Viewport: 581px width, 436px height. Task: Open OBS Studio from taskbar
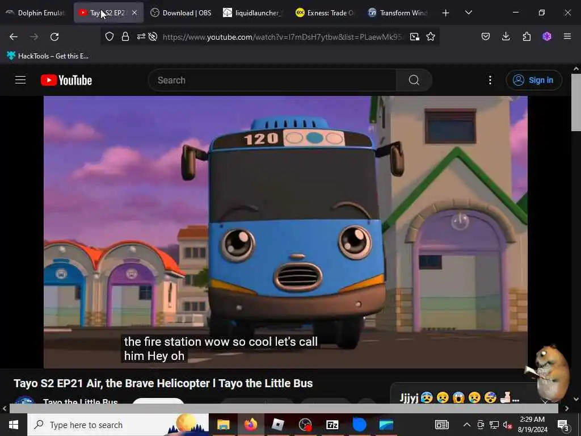pos(305,425)
